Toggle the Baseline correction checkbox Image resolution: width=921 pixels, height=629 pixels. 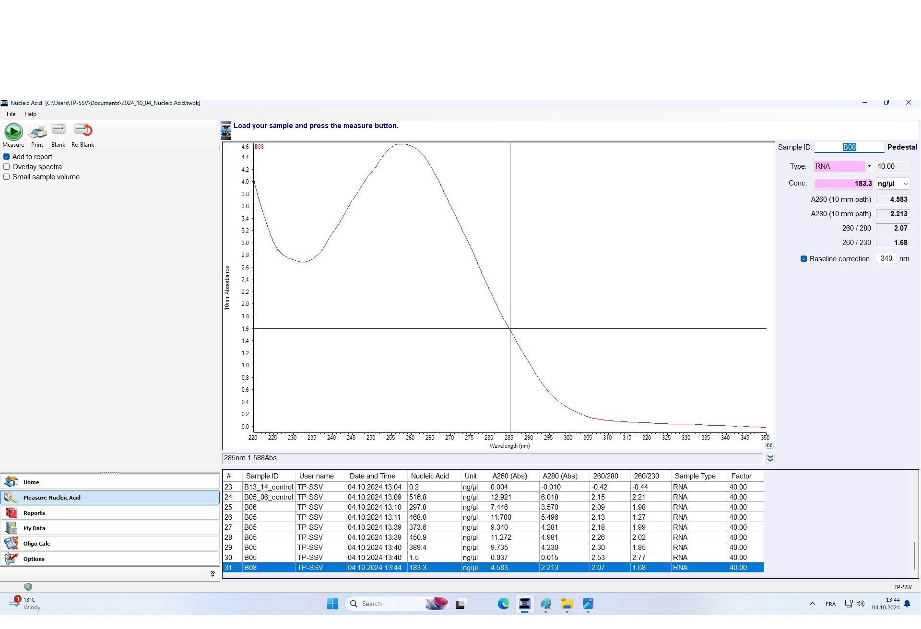tap(803, 259)
